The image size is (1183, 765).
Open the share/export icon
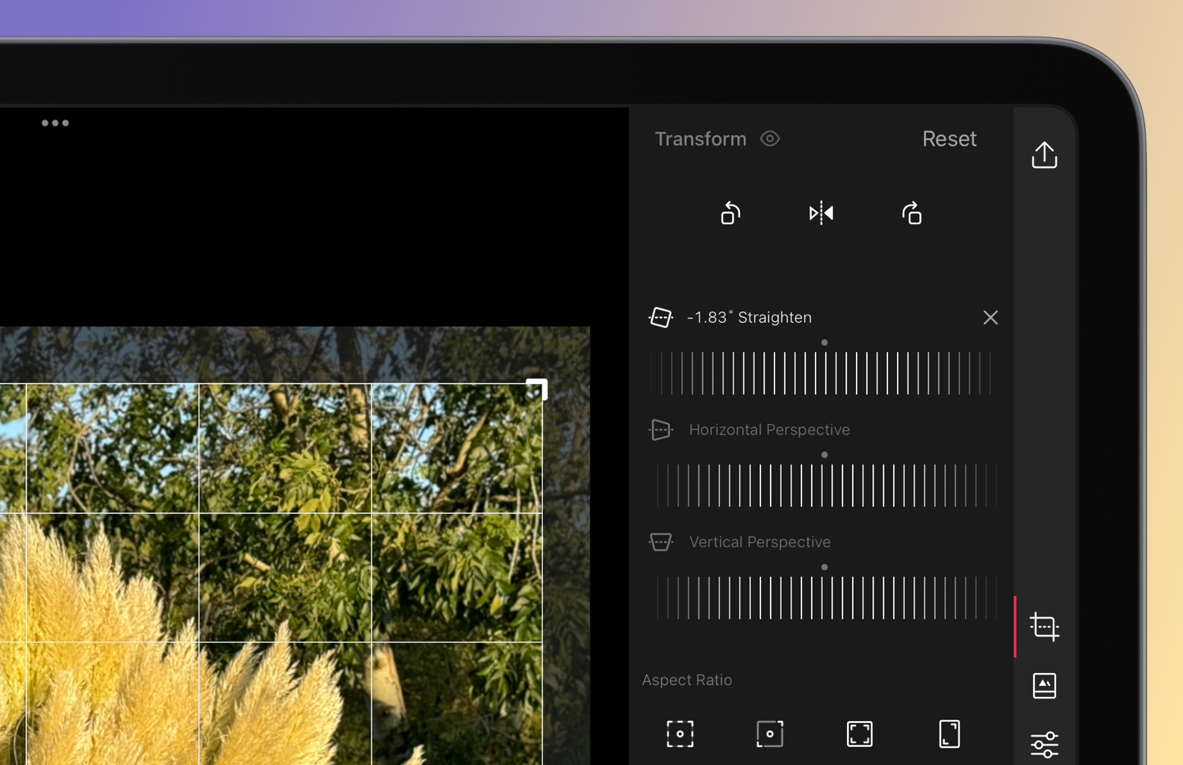click(1044, 155)
